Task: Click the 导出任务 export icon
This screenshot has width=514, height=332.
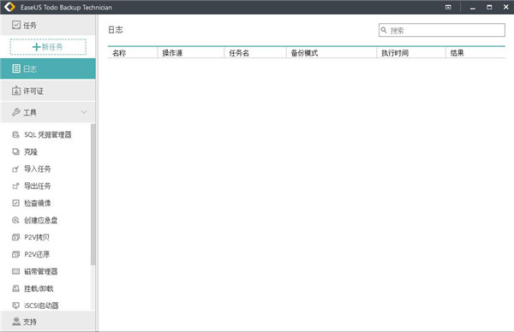Action: coord(15,186)
